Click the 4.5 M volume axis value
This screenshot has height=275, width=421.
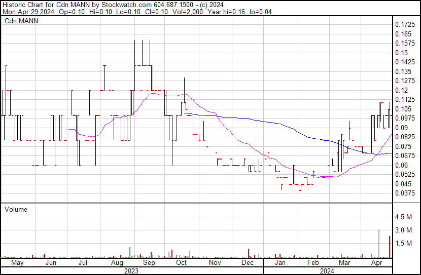tap(403, 217)
